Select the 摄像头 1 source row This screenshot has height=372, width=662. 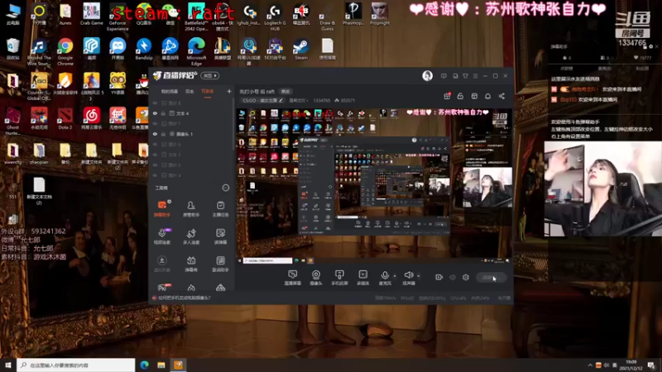click(x=191, y=134)
